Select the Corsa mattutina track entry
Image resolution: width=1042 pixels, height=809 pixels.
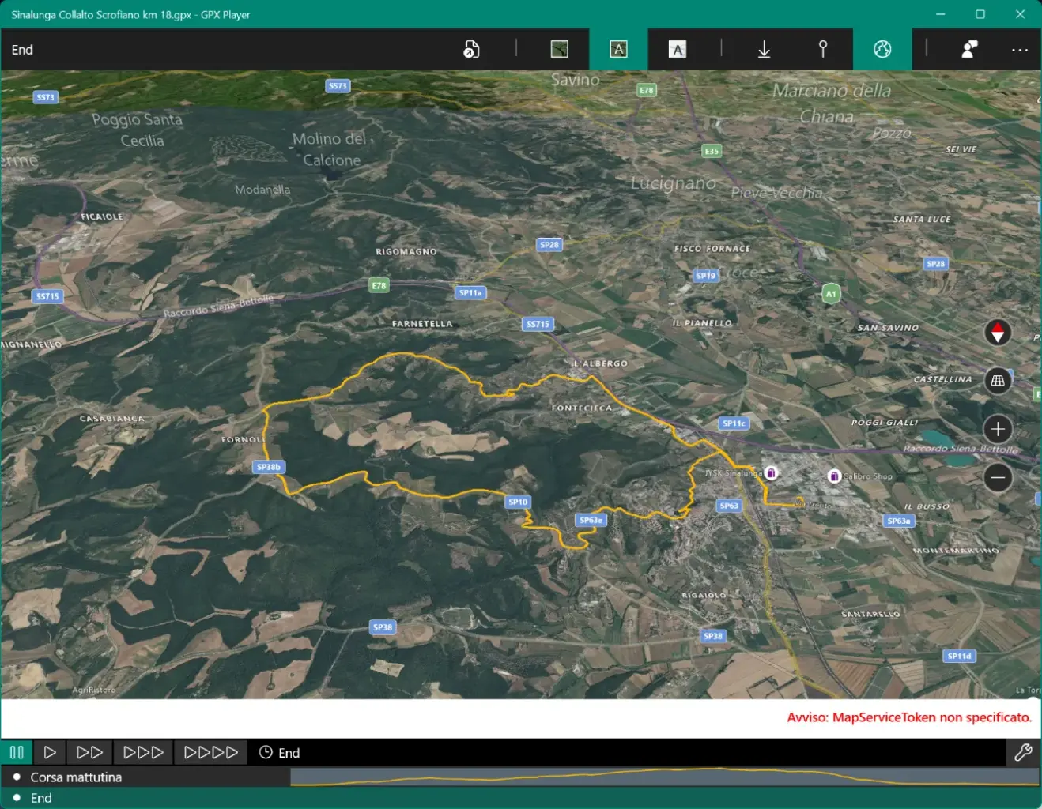coord(76,777)
